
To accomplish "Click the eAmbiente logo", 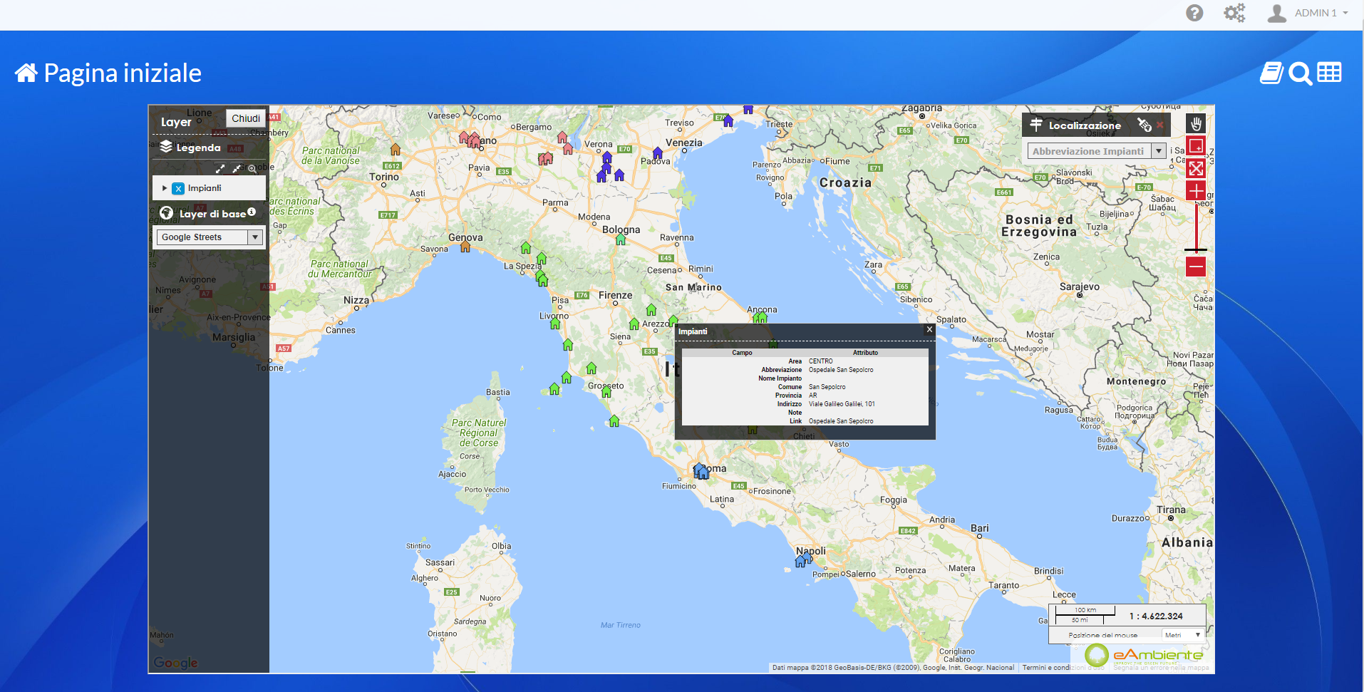I will [1144, 655].
